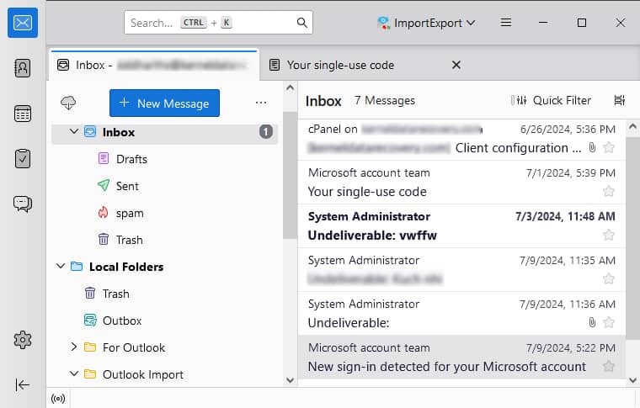Viewport: 640px width, 408px height.
Task: Toggle the Quick Filter bar
Action: point(552,100)
